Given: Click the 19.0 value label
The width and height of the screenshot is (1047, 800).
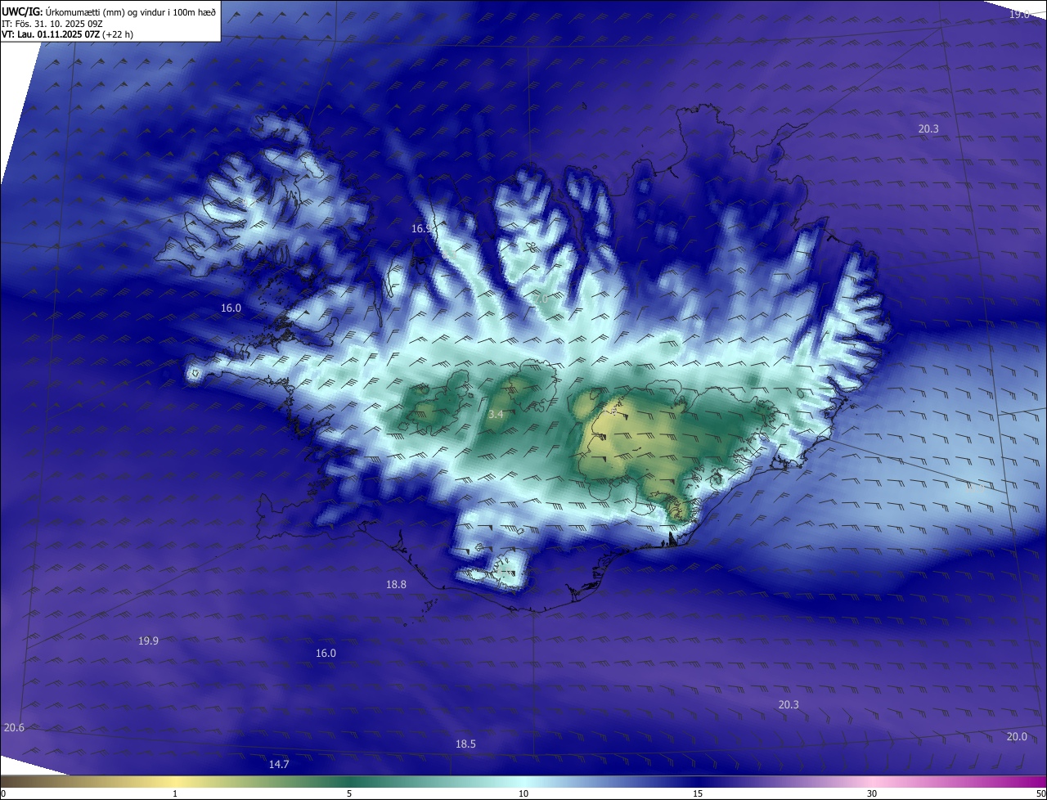Looking at the screenshot, I should (1019, 15).
